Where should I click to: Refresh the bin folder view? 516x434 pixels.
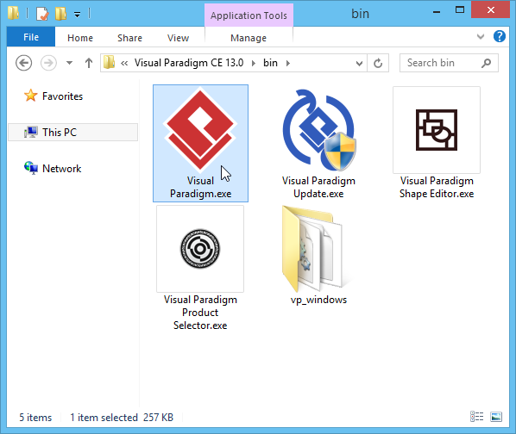pos(378,63)
